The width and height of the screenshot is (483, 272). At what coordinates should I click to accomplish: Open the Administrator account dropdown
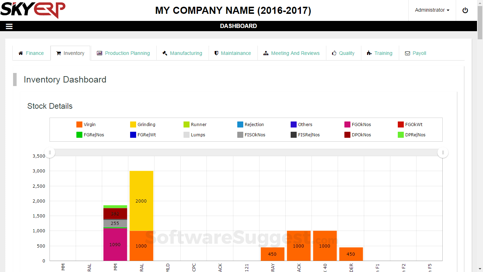pyautogui.click(x=432, y=10)
